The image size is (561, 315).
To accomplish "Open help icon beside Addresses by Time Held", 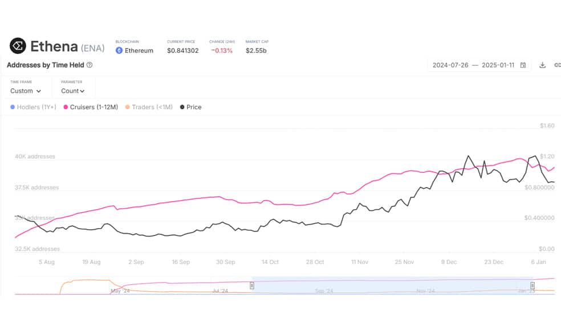I will click(90, 65).
